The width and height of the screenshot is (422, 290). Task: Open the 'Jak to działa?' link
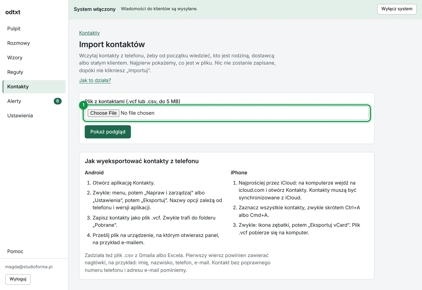[95, 80]
